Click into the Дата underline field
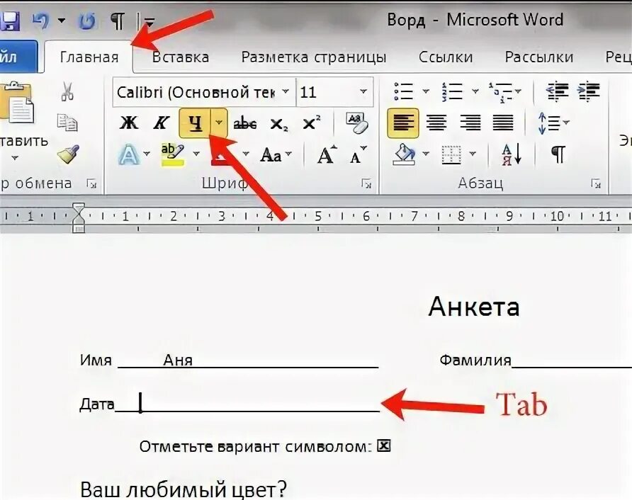 (x=247, y=404)
